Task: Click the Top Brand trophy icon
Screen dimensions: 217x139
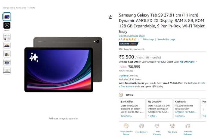Action: pyautogui.click(x=172, y=126)
